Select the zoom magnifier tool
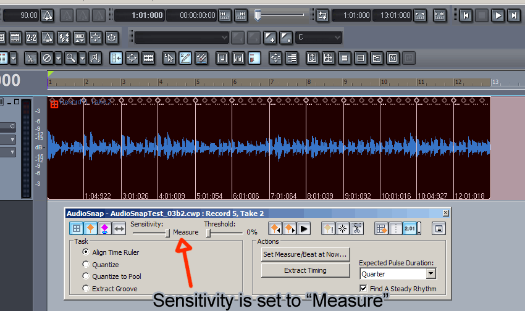 pos(71,58)
